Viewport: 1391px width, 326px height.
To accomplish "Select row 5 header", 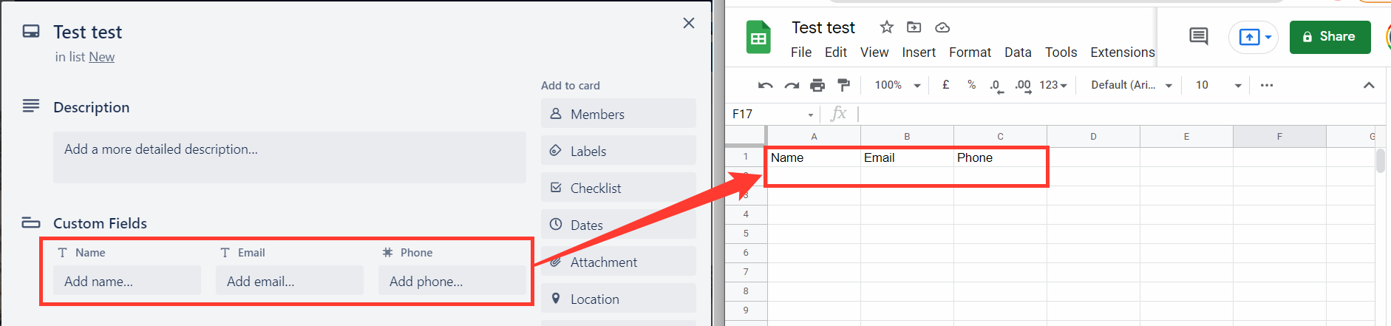I will coord(746,234).
